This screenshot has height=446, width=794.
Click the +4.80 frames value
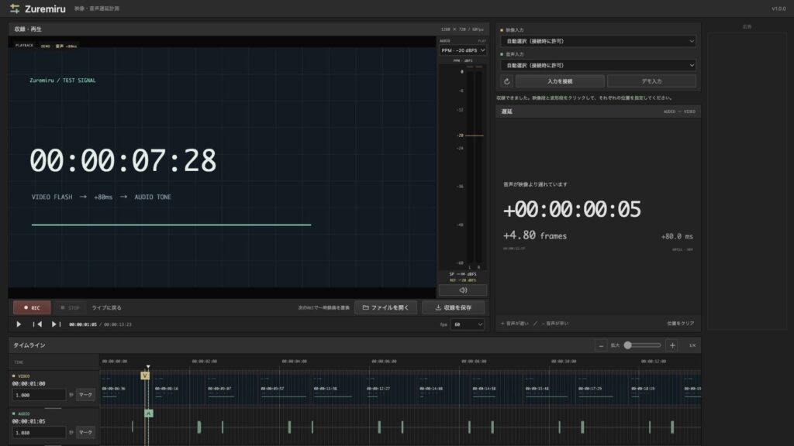(x=535, y=235)
